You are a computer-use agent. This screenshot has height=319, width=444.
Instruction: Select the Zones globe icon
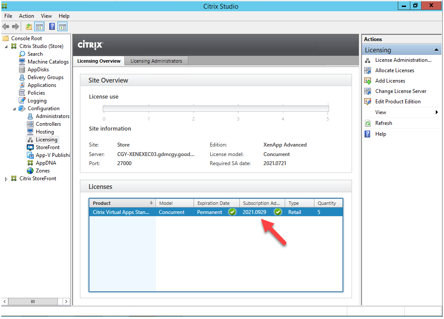pos(30,171)
